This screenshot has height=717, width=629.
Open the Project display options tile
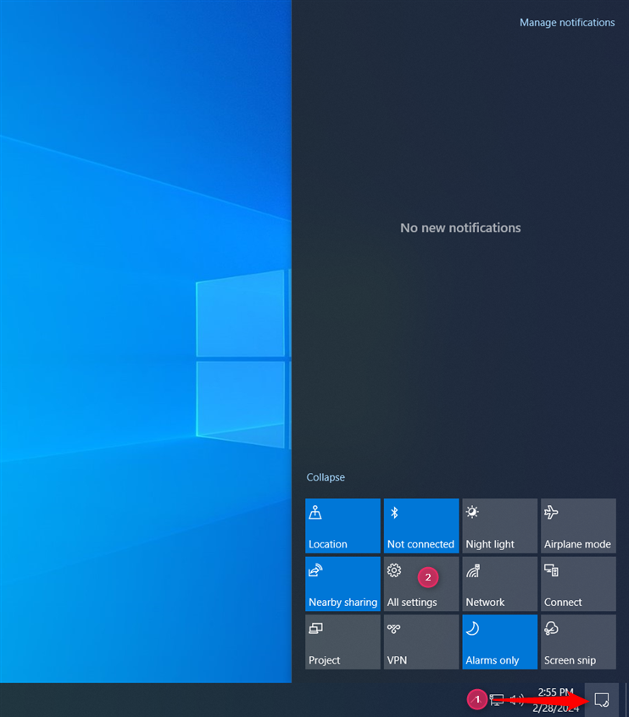[342, 642]
